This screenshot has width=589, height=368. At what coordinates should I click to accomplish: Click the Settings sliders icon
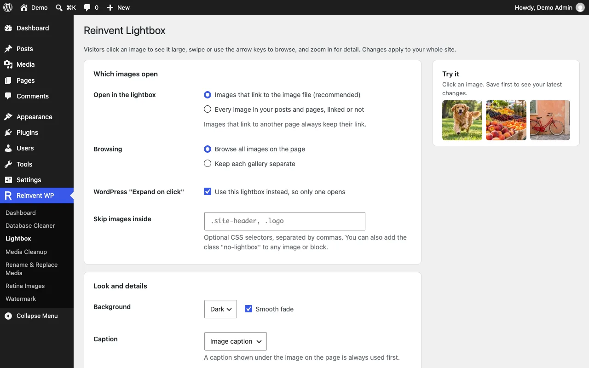pos(8,180)
